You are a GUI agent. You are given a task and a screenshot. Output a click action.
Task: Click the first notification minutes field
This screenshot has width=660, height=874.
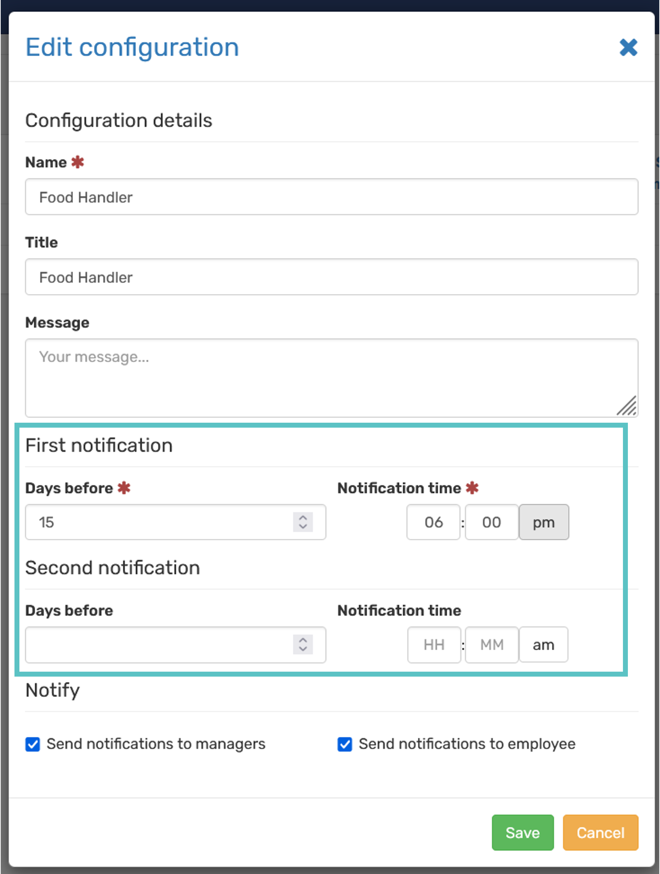pyautogui.click(x=491, y=522)
